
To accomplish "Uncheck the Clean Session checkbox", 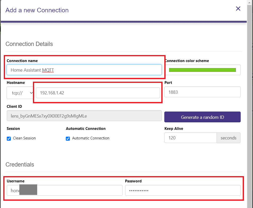I will click(9, 138).
